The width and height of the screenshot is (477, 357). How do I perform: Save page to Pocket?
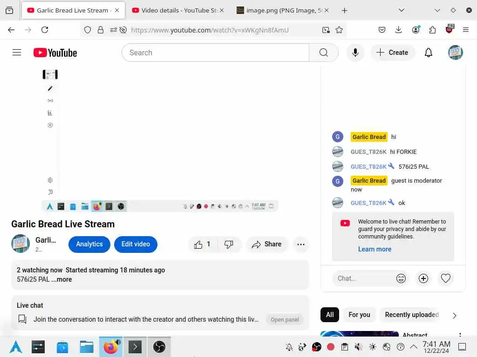[x=382, y=30]
